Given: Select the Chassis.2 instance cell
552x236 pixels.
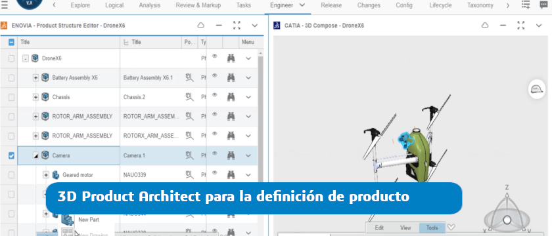Looking at the screenshot, I should point(150,97).
